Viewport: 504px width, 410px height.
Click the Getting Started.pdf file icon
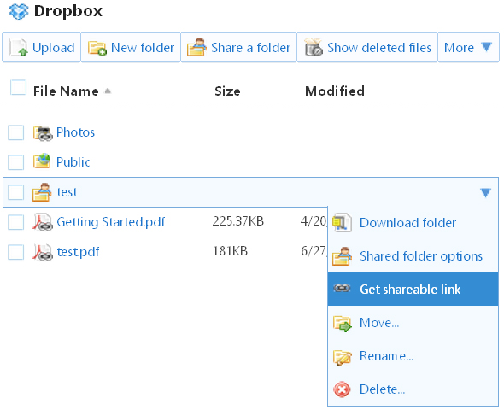43,222
